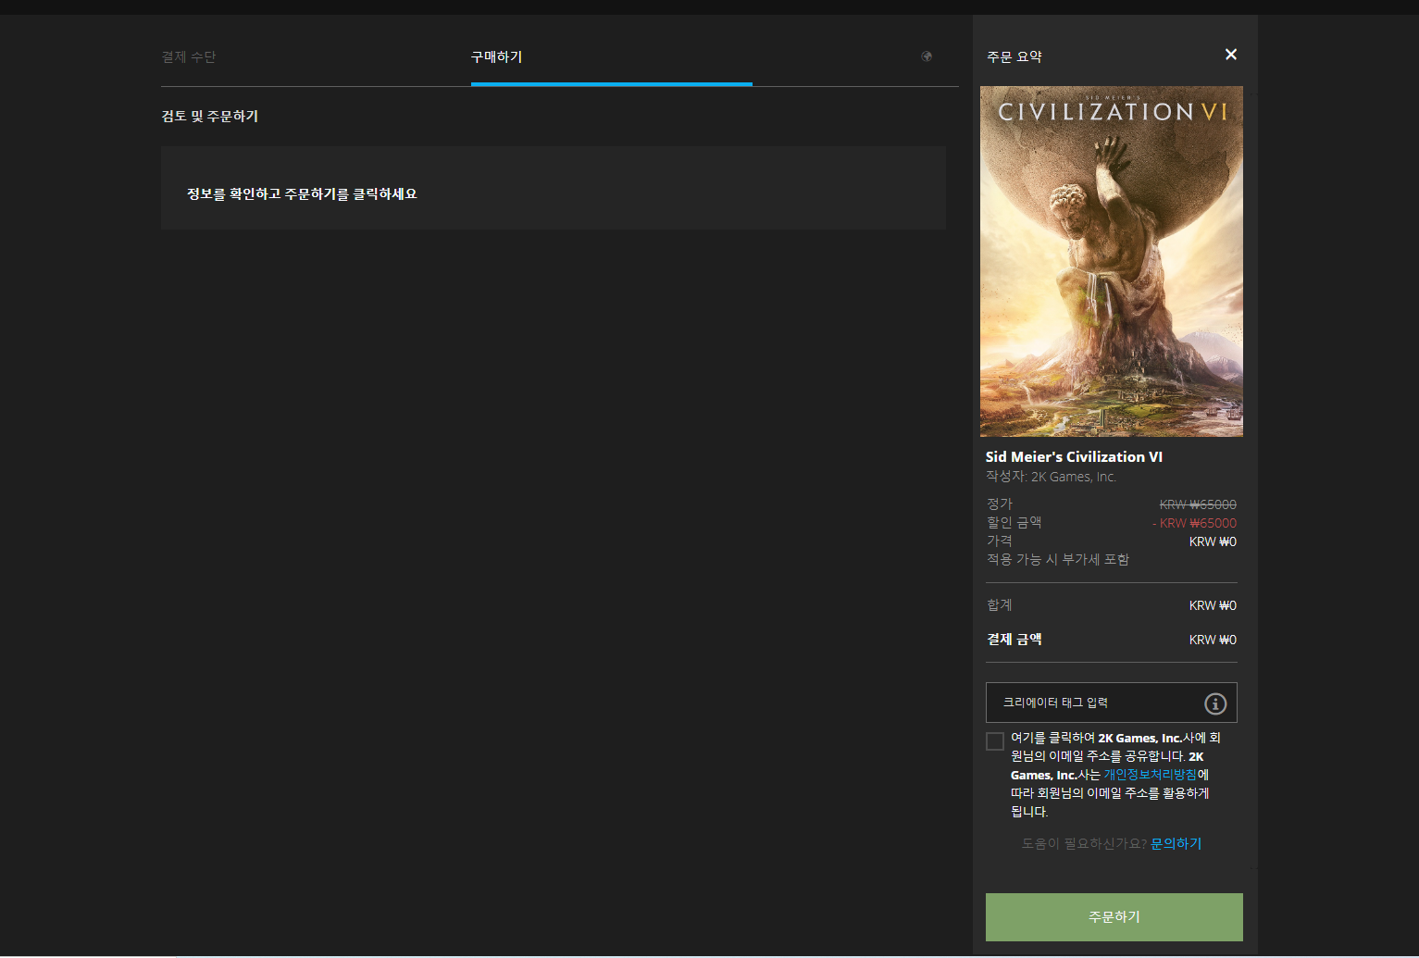The height and width of the screenshot is (958, 1419).
Task: Click the 주문 요약 panel title
Action: [x=1014, y=57]
